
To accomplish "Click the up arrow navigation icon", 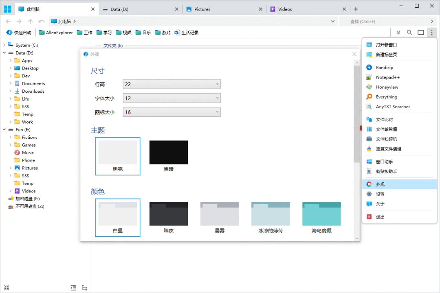I will tap(30, 21).
